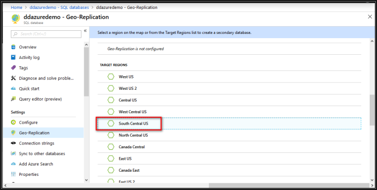Click the horizontal scrollbar thumb
The image size is (377, 190).
coord(289,185)
